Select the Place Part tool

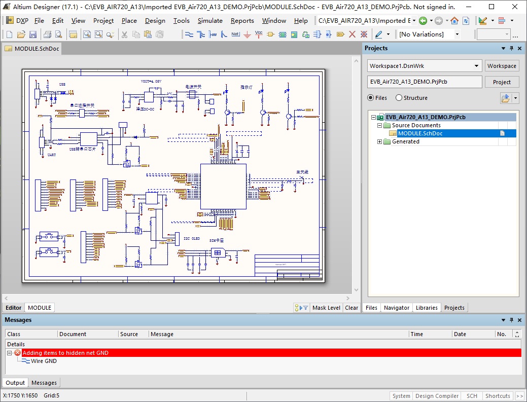(x=270, y=34)
